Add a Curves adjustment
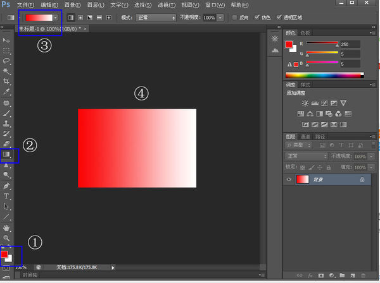 tap(324, 103)
